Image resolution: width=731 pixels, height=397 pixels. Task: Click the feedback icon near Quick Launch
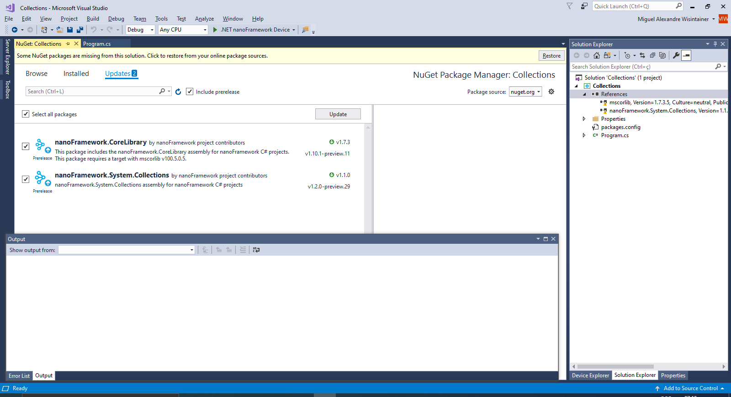[x=584, y=6]
